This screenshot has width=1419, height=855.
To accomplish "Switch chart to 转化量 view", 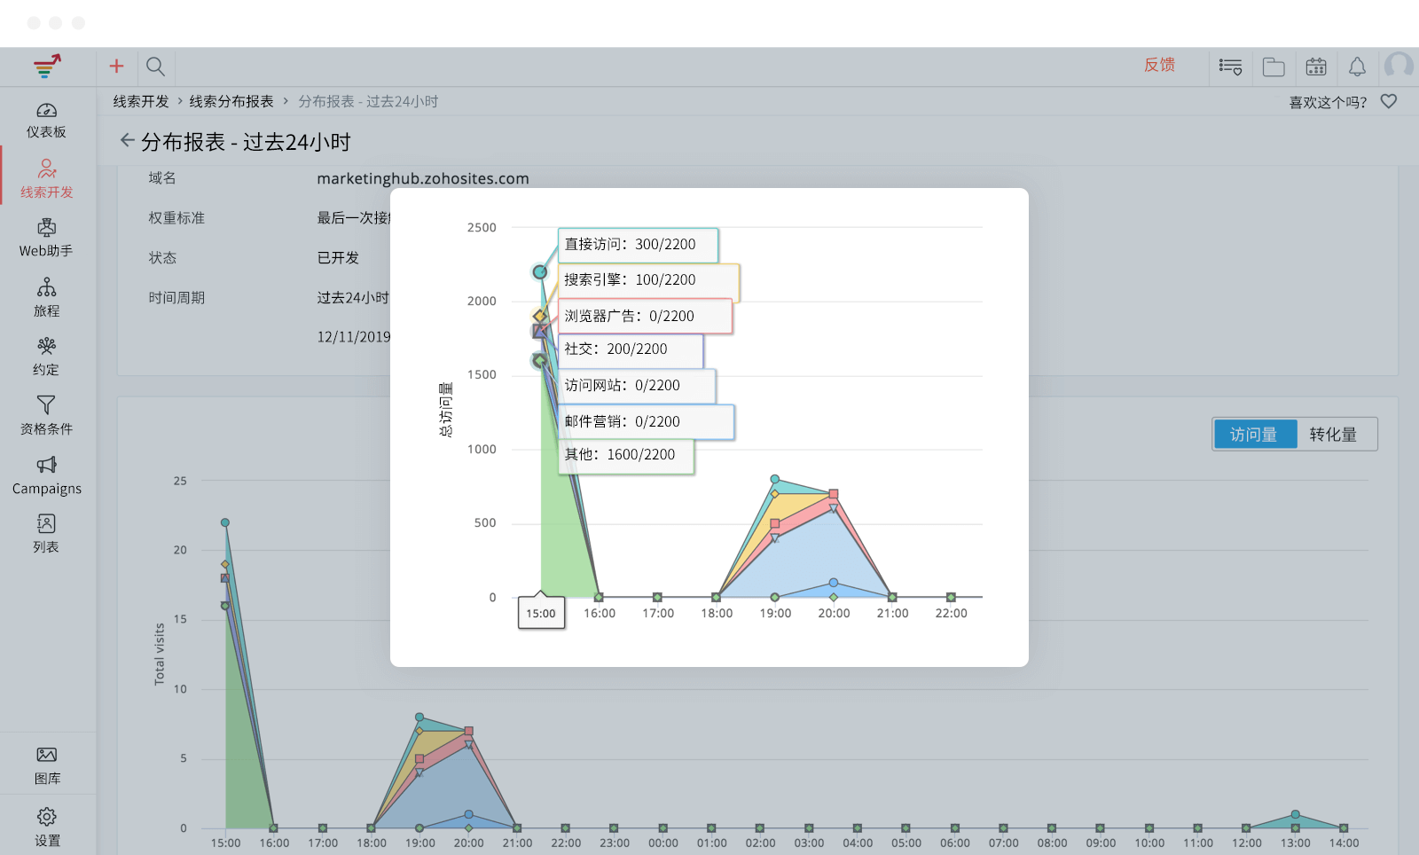I will [x=1333, y=435].
